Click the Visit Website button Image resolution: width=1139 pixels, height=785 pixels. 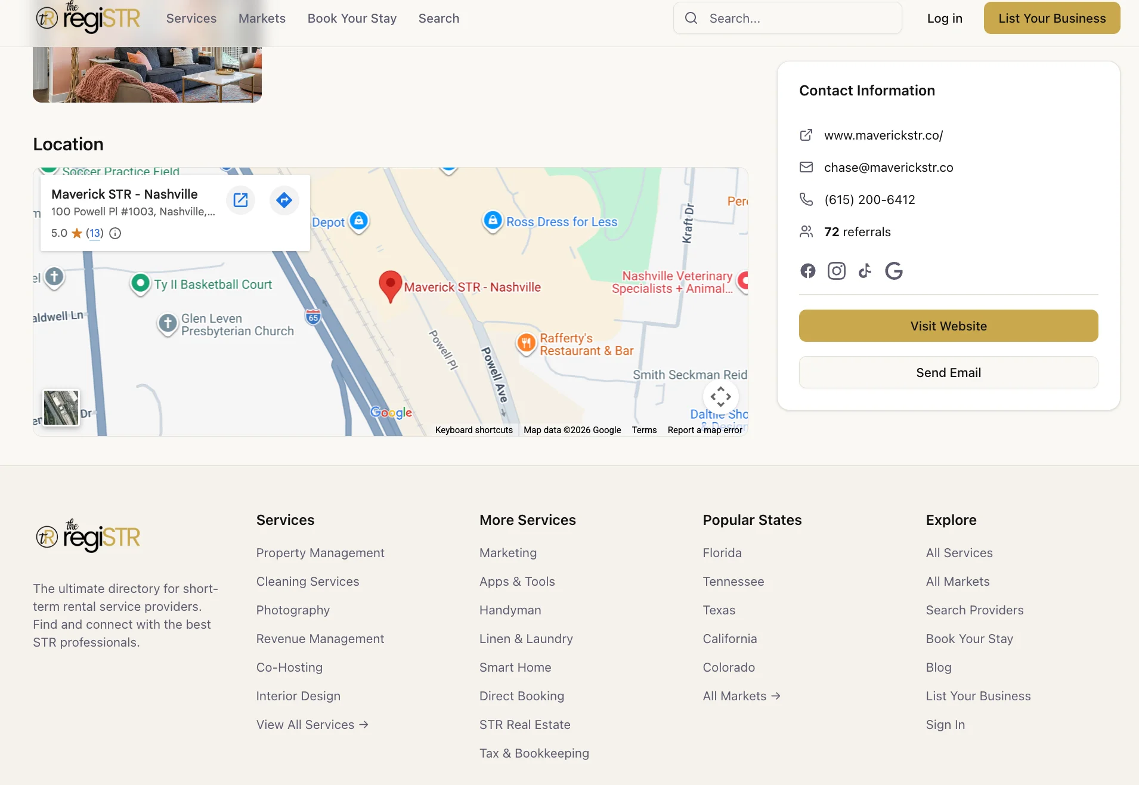[948, 326]
